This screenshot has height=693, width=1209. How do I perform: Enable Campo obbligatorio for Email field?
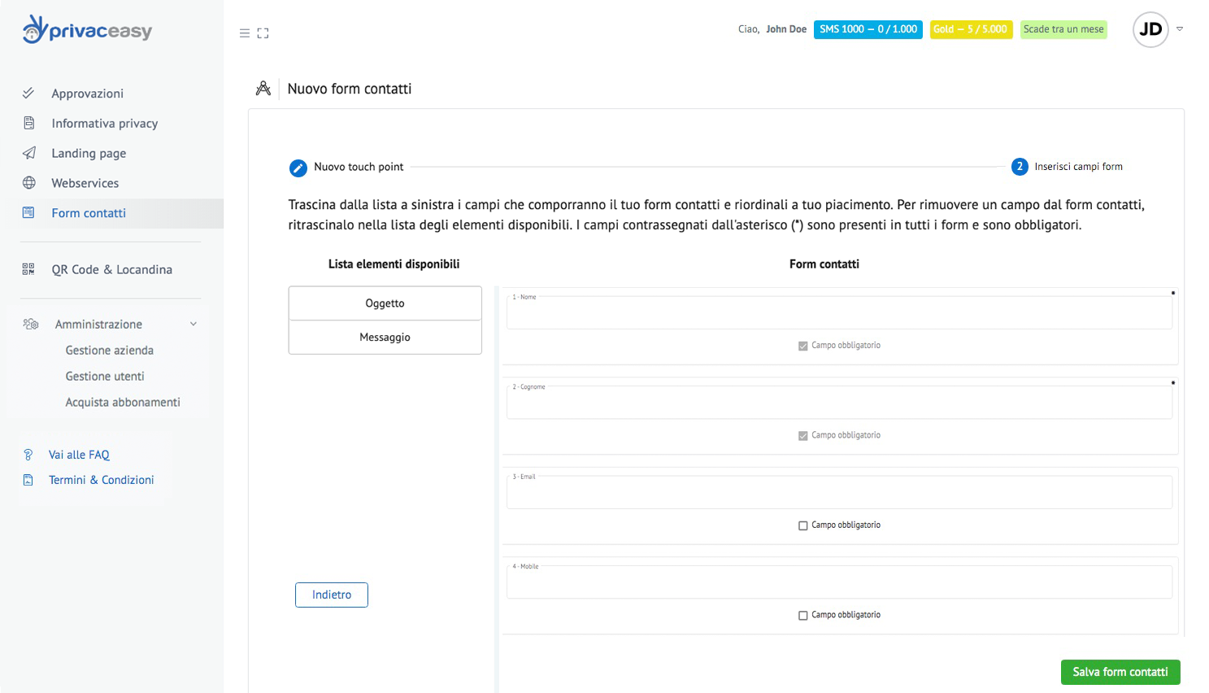tap(803, 525)
